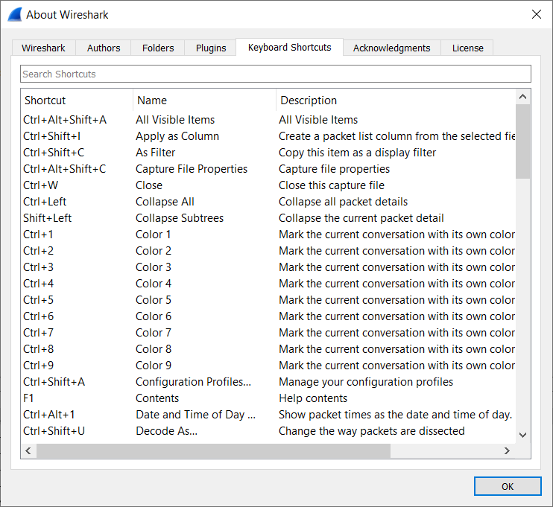Select the Collapse Subtrees name cell
This screenshot has width=553, height=507.
180,218
